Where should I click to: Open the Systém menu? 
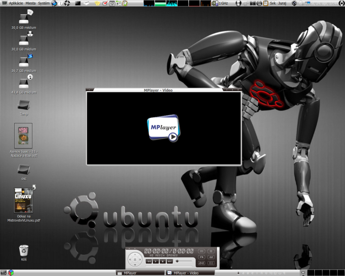pyautogui.click(x=44, y=3)
